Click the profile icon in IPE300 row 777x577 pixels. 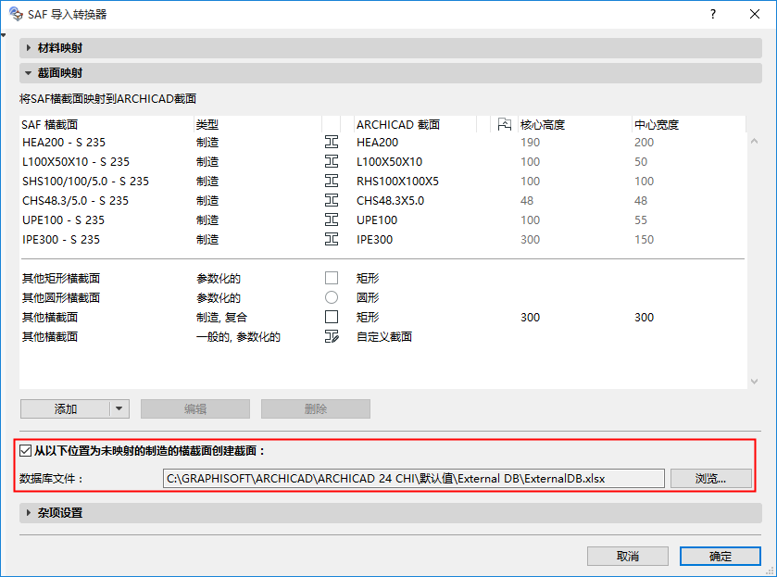(x=332, y=240)
